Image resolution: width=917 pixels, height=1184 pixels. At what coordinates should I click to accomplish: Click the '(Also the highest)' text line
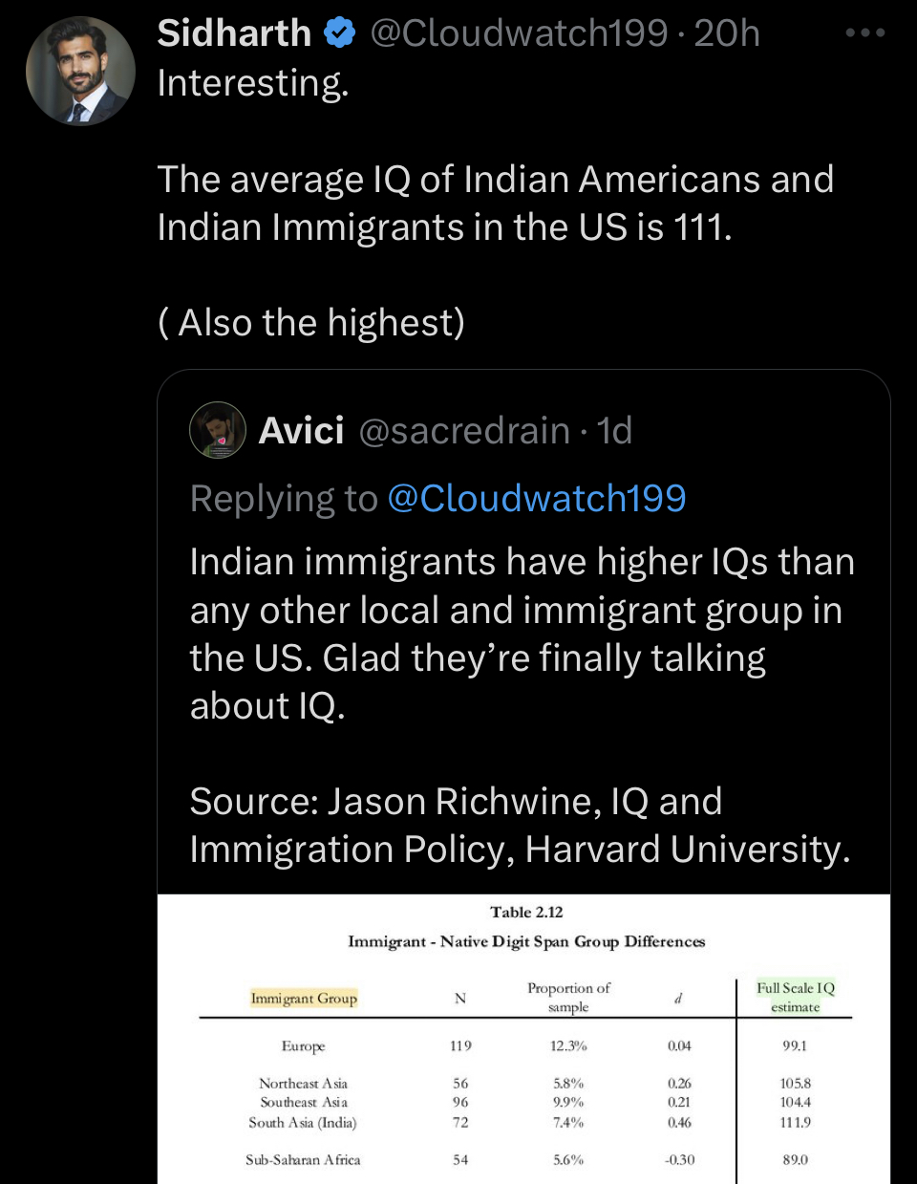click(x=311, y=323)
